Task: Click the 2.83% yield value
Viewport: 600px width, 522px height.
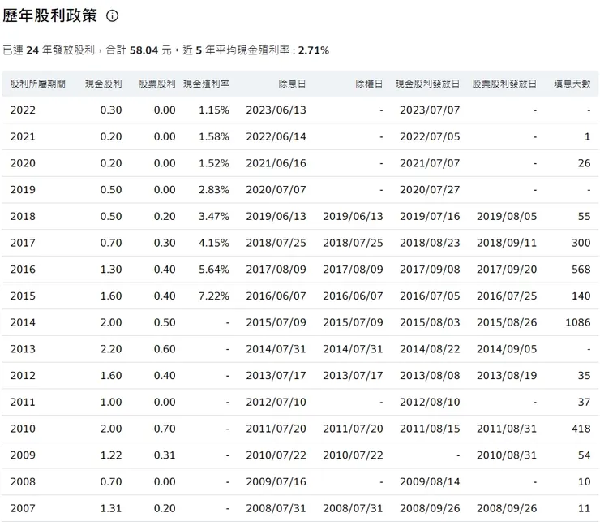Action: (x=214, y=190)
